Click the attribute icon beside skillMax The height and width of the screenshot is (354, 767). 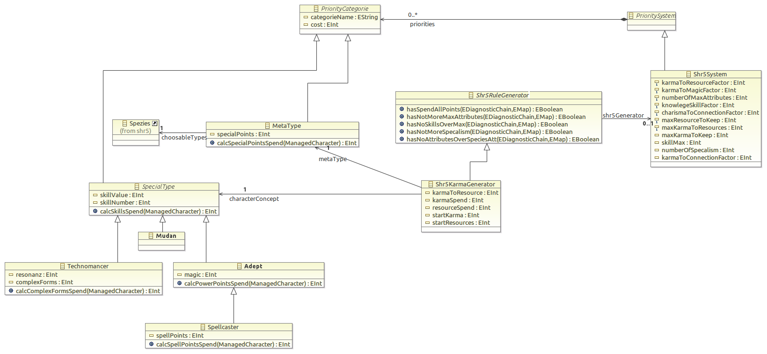coord(657,143)
